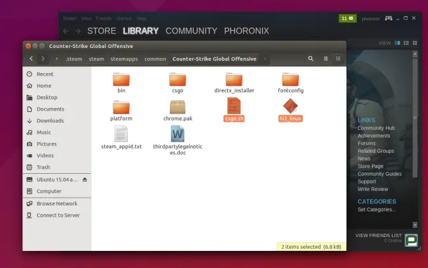Viewport: 428px width, 268px height.
Task: Click Steam panel scrollbar up arrow
Action: pos(415,54)
